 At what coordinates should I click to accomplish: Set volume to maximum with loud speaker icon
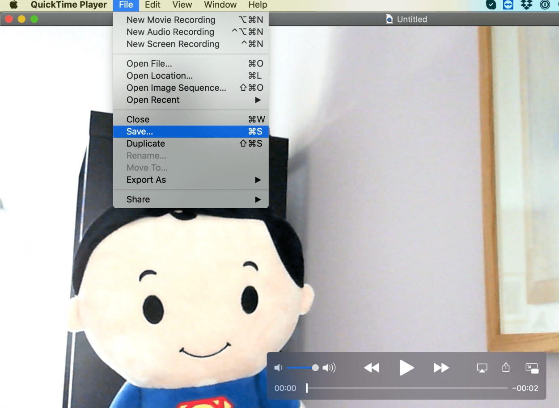[329, 368]
